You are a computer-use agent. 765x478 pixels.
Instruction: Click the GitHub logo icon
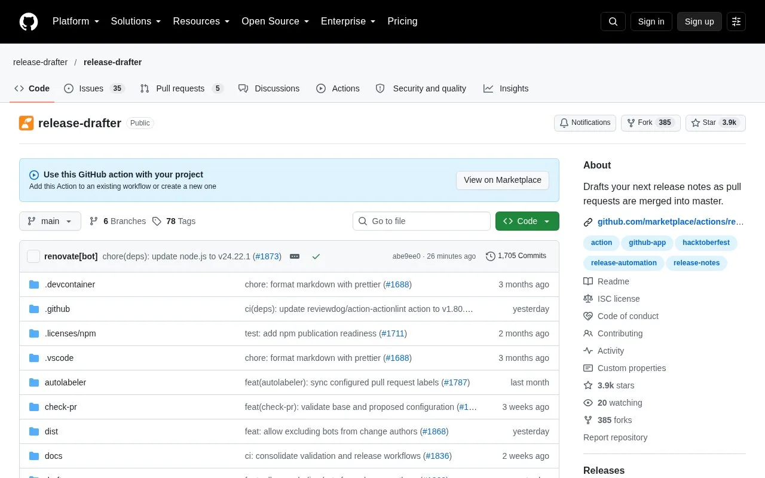29,22
